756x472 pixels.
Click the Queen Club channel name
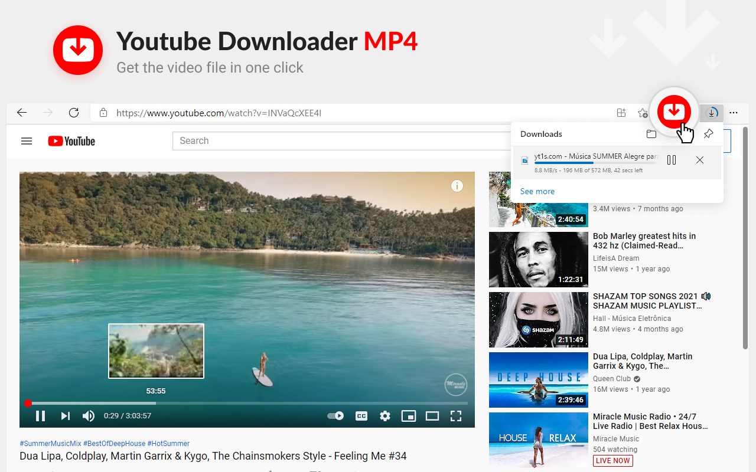tap(612, 379)
